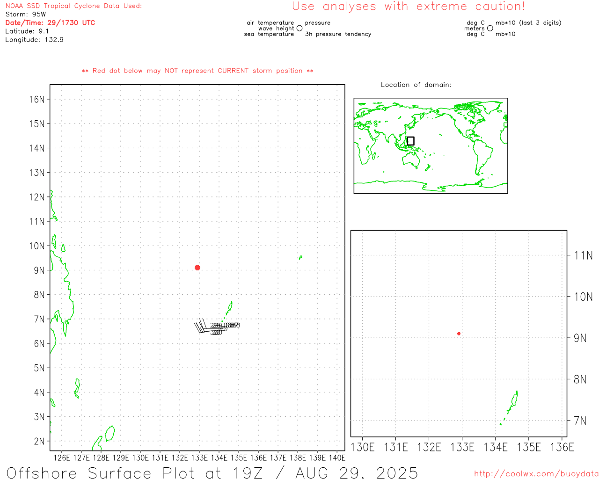Viewport: 599px width, 479px height.
Task: Open the coolwx.com/buoydata link
Action: pyautogui.click(x=536, y=473)
